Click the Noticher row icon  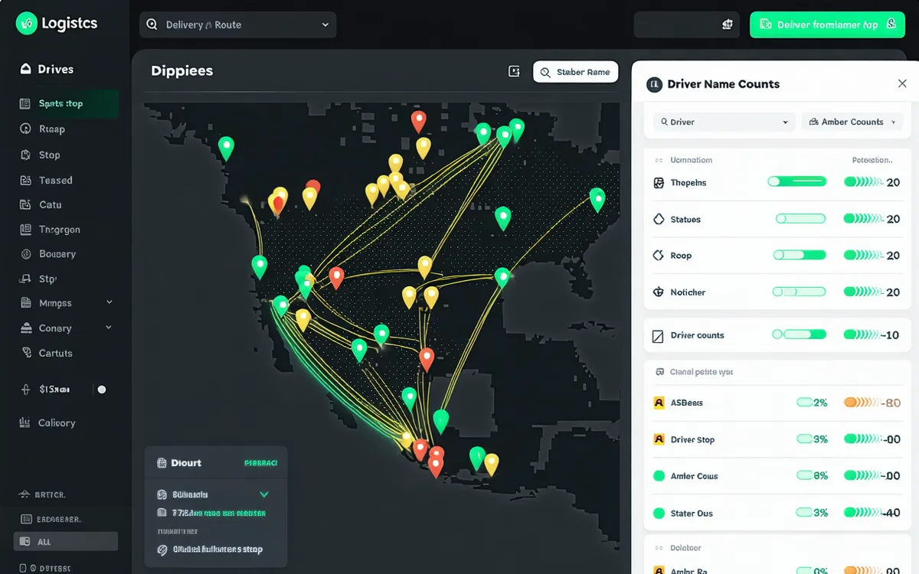coord(658,292)
